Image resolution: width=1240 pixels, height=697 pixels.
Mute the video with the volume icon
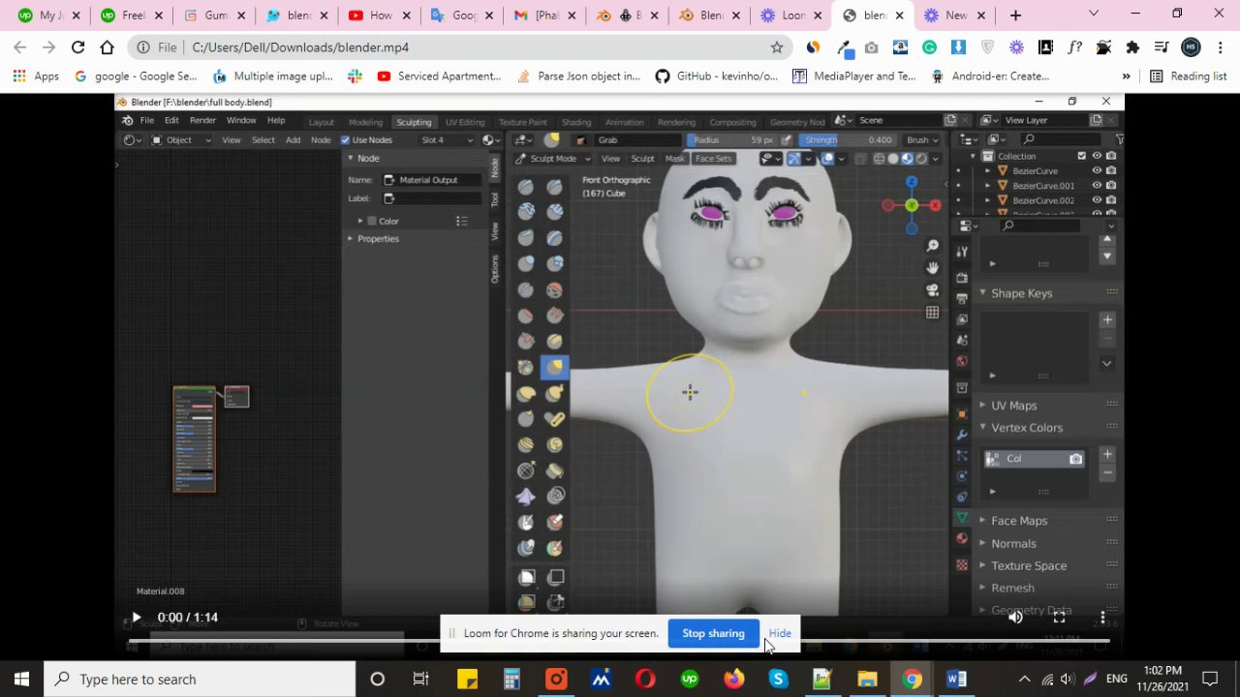[1015, 617]
